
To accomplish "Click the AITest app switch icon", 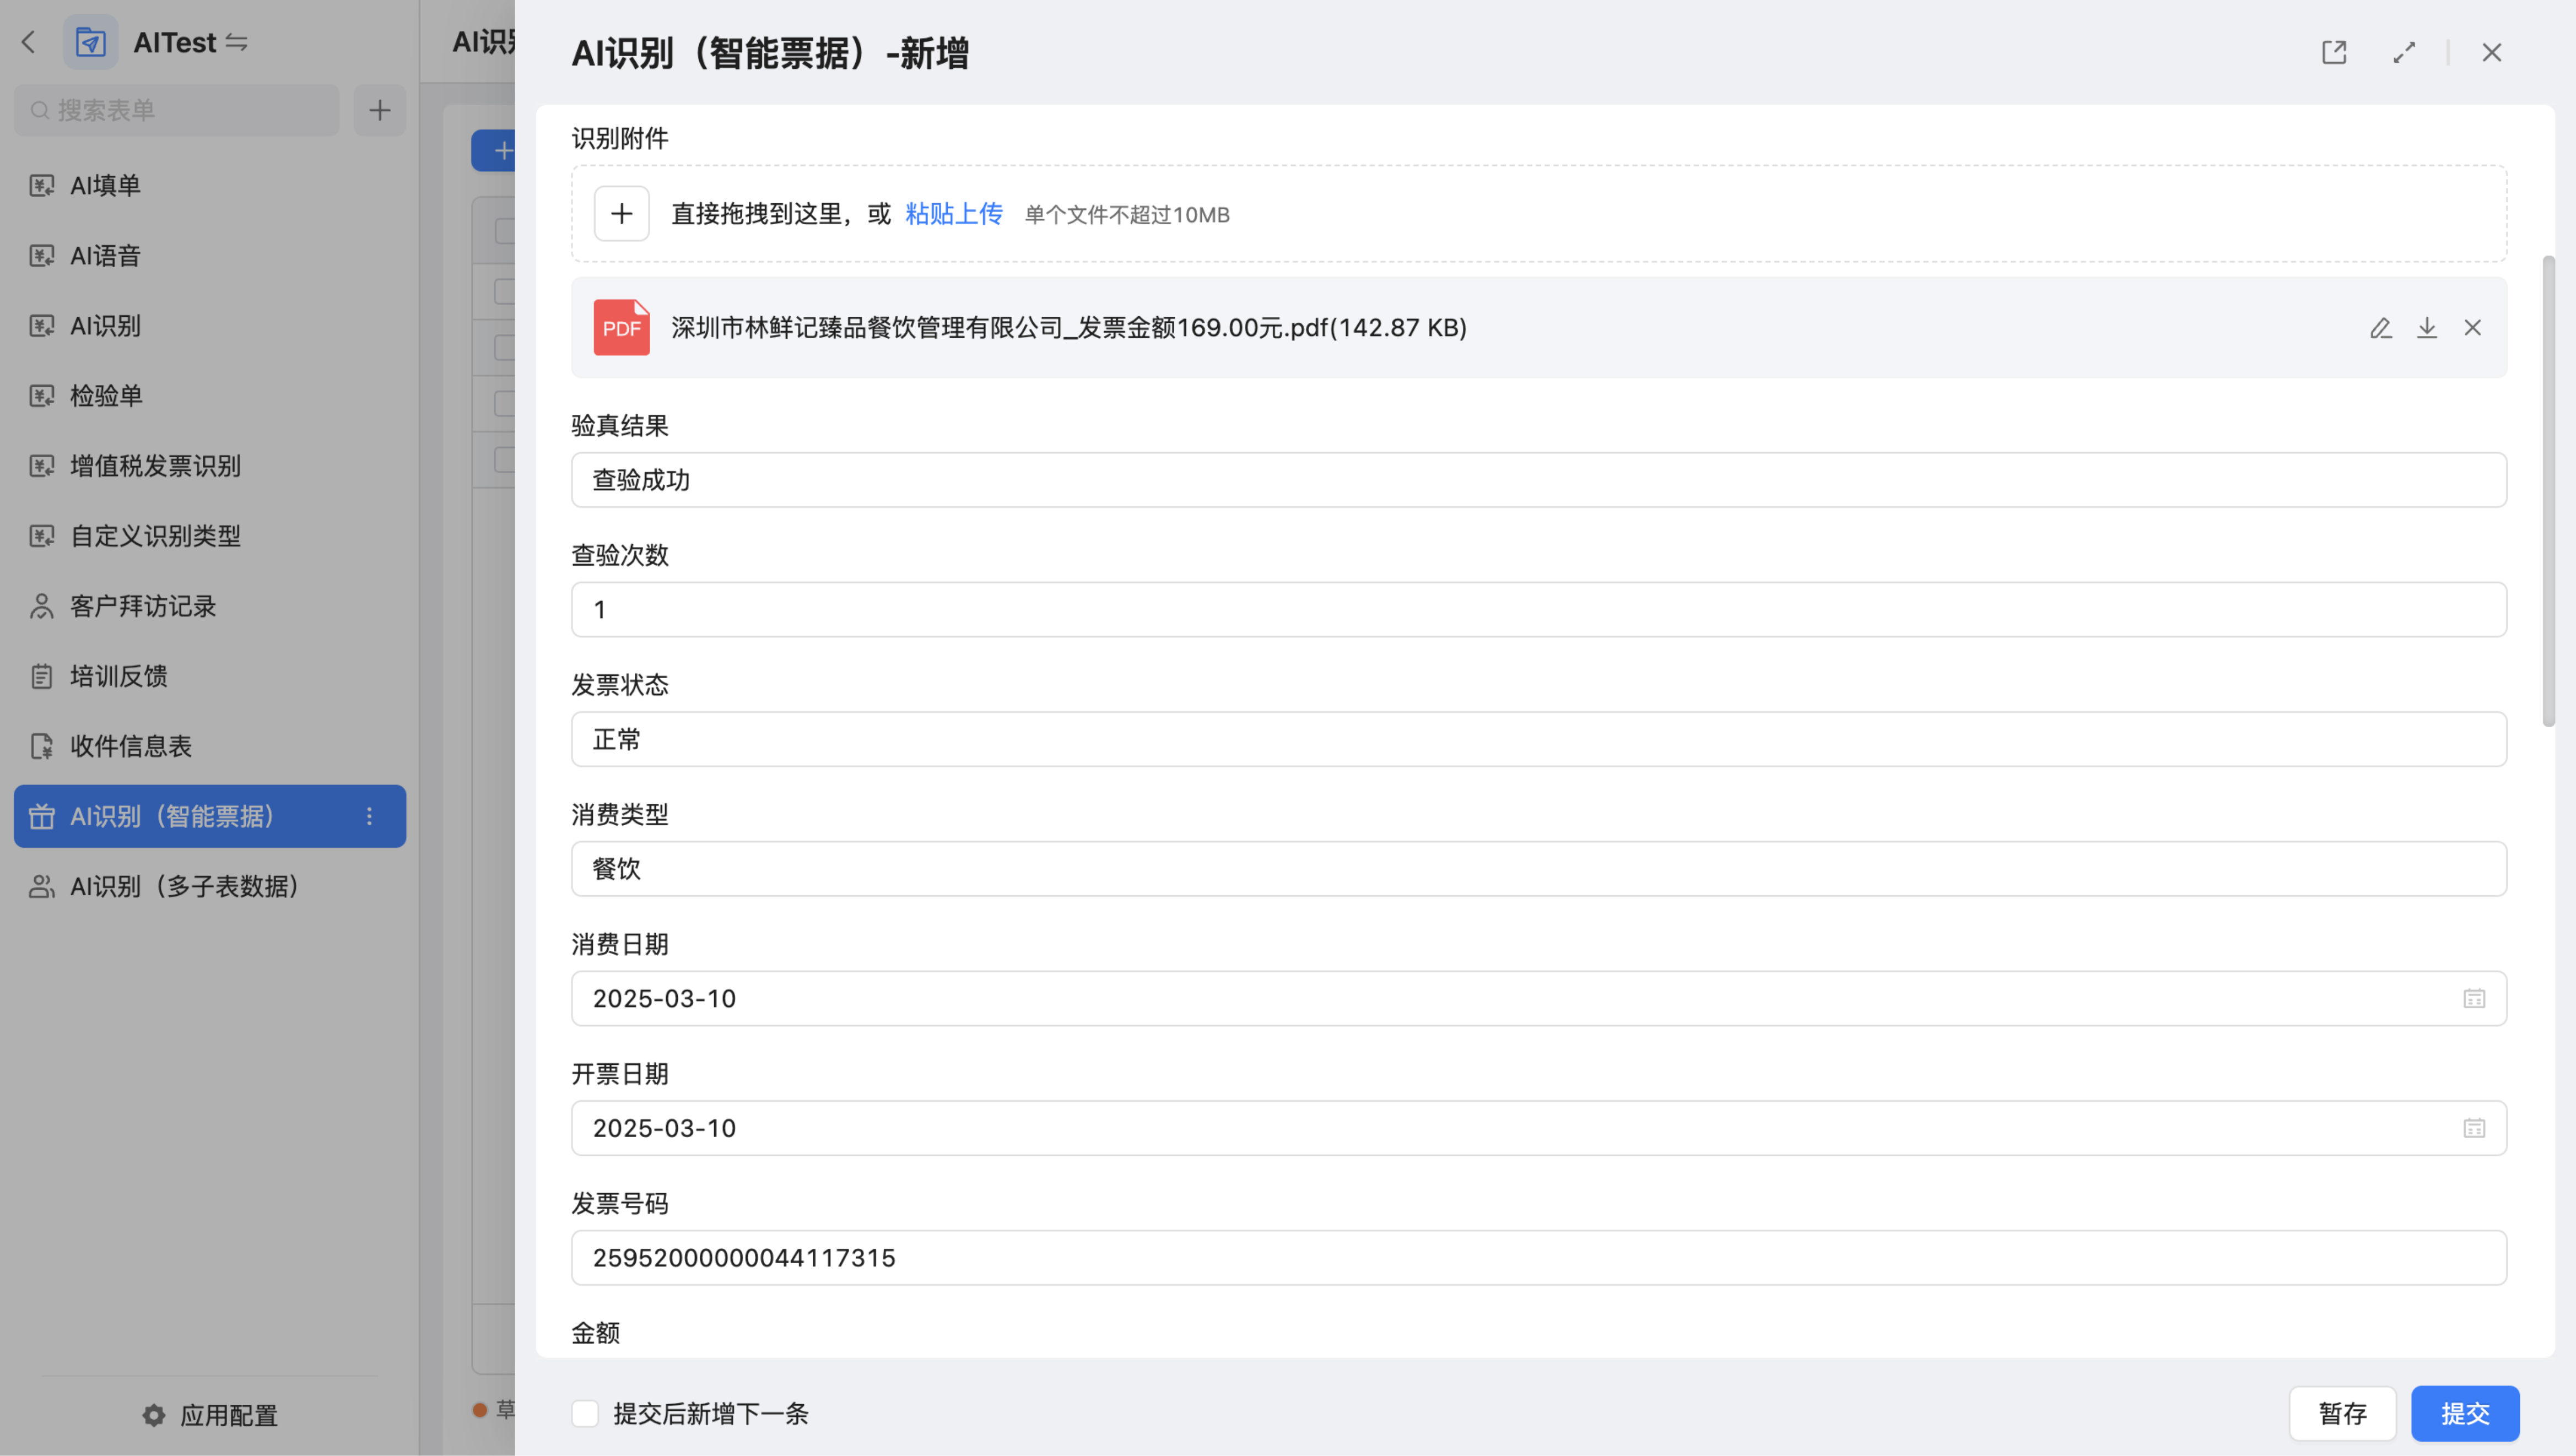I will (237, 43).
